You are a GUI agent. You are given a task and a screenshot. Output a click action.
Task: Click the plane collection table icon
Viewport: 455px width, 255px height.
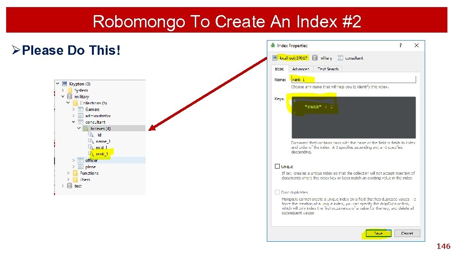81,167
